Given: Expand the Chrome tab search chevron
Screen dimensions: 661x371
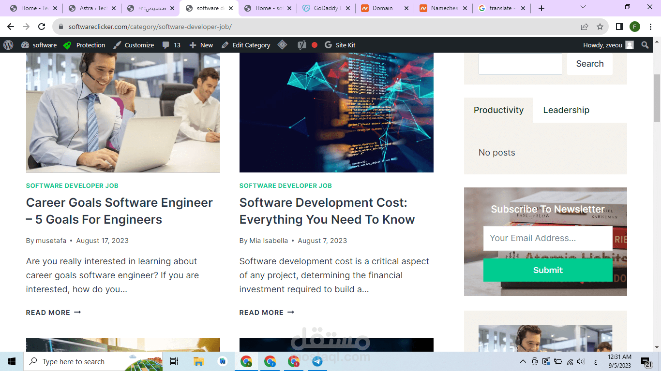Looking at the screenshot, I should [x=583, y=7].
